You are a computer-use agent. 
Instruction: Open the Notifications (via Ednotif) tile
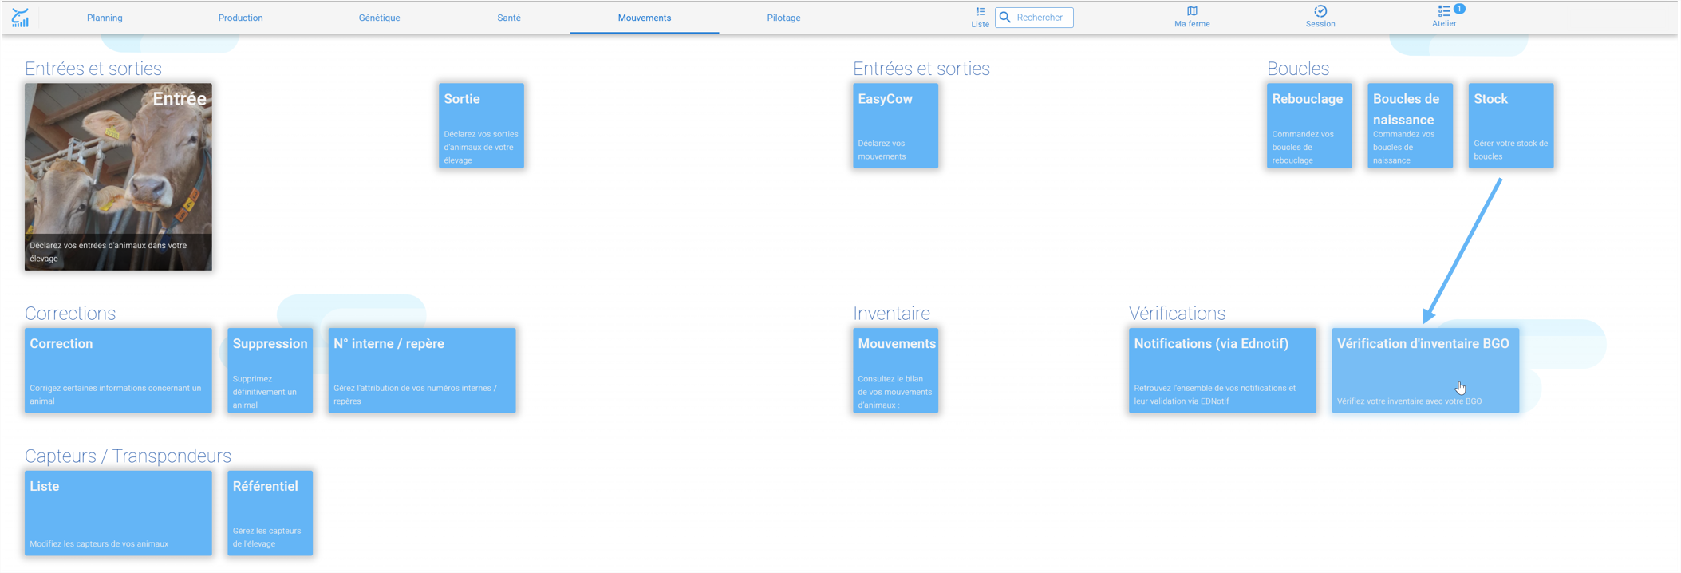click(1222, 370)
